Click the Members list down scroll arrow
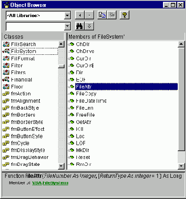 pyautogui.click(x=181, y=166)
